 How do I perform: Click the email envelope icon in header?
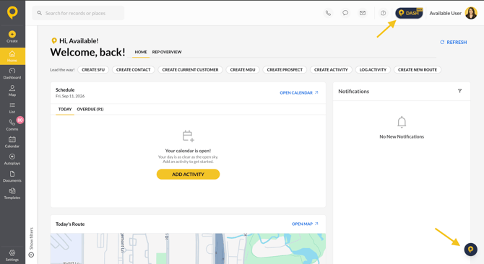coord(363,13)
